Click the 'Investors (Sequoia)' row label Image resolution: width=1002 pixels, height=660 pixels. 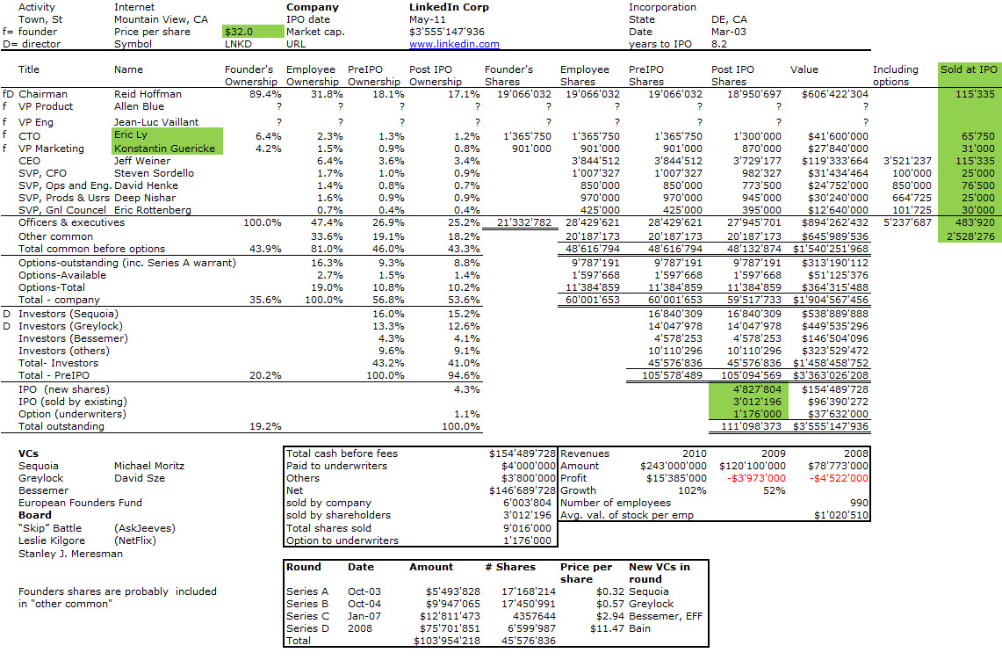coord(68,314)
